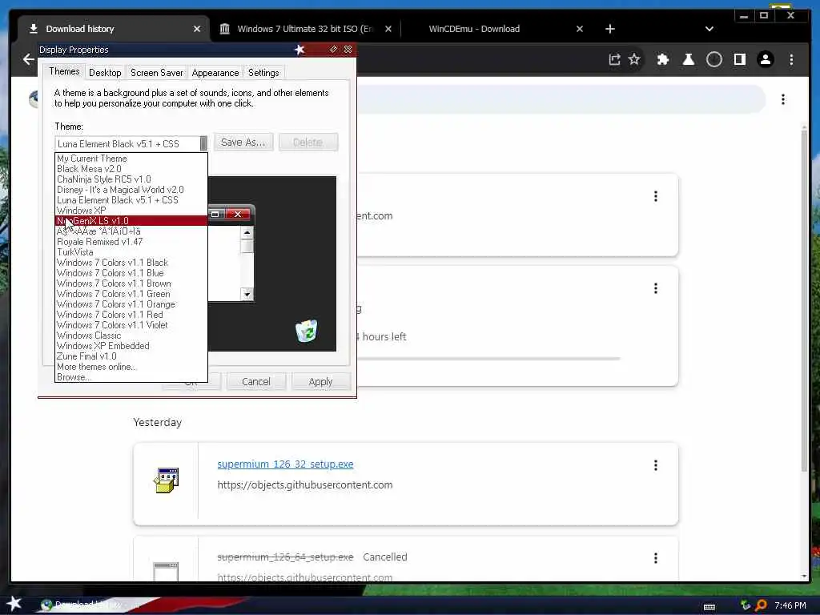820x615 pixels.
Task: Switch to the Appearance tab
Action: coord(215,73)
